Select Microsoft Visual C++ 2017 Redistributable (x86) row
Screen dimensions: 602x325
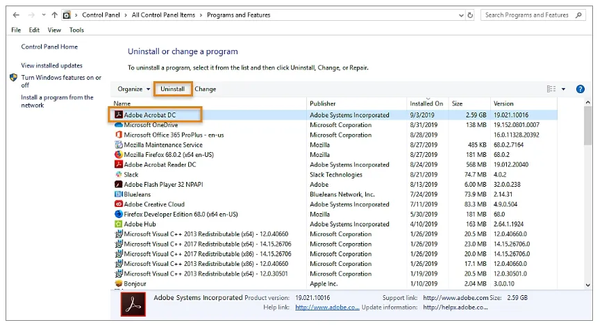335,254
